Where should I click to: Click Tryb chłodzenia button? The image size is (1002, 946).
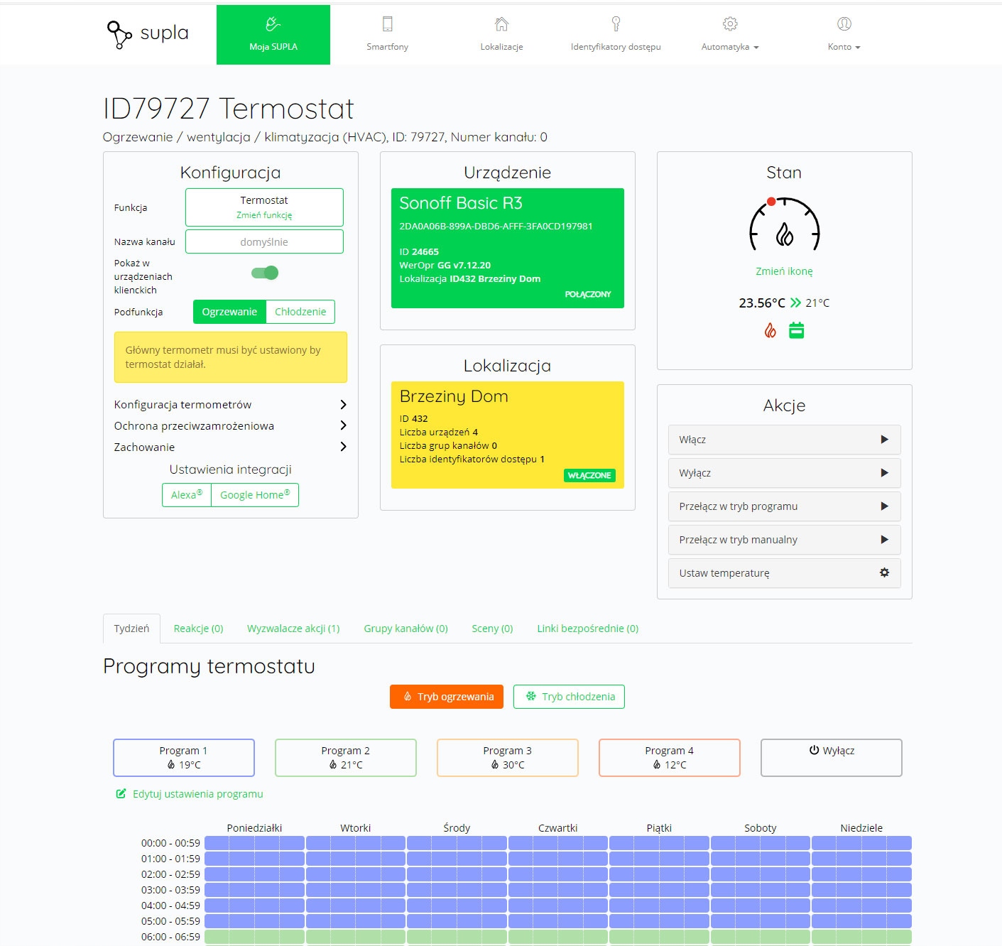569,697
